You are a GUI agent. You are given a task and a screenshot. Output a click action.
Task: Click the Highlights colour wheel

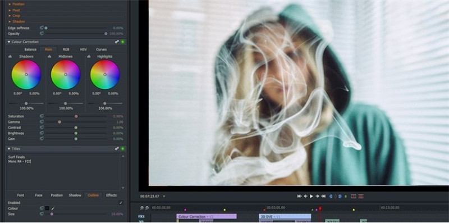[x=105, y=75]
